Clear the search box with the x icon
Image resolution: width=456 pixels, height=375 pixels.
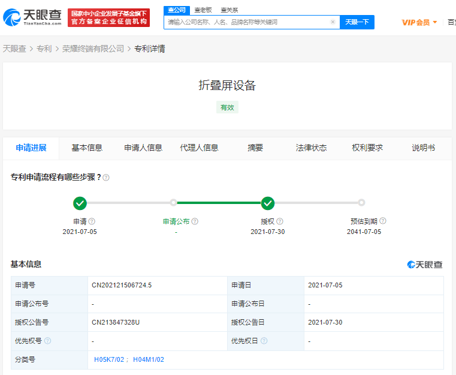(x=333, y=22)
